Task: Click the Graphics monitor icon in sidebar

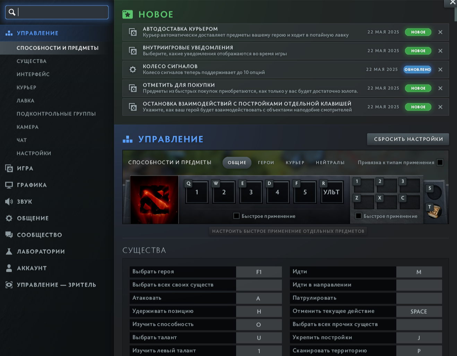Action: (x=9, y=185)
